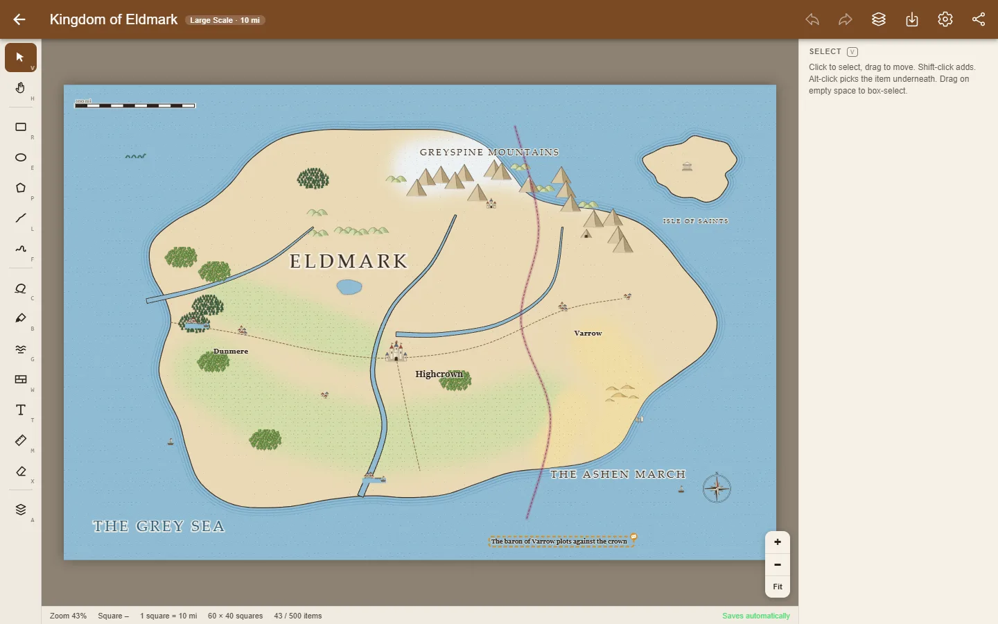Choose the Text tool

21,410
